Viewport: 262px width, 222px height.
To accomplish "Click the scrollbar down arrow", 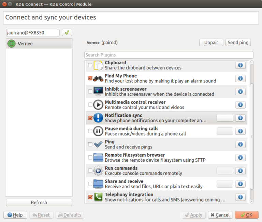I will 252,201.
